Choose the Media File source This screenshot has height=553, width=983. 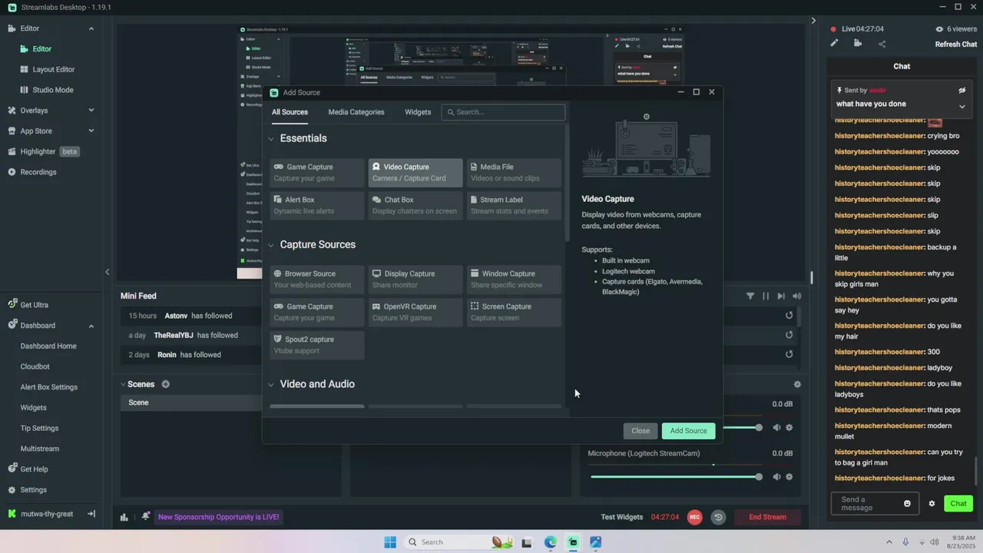[514, 173]
